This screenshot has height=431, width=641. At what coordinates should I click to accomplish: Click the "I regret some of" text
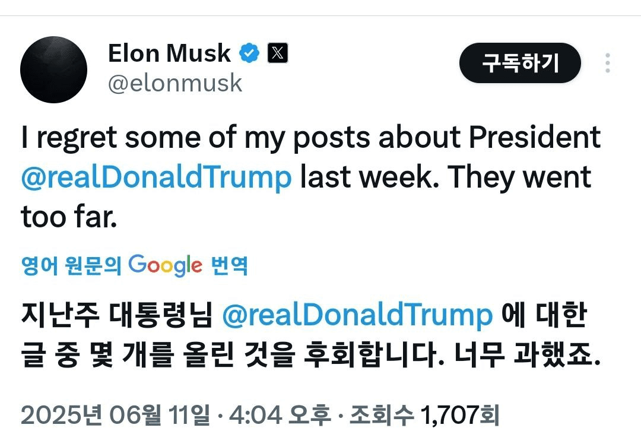coord(119,138)
